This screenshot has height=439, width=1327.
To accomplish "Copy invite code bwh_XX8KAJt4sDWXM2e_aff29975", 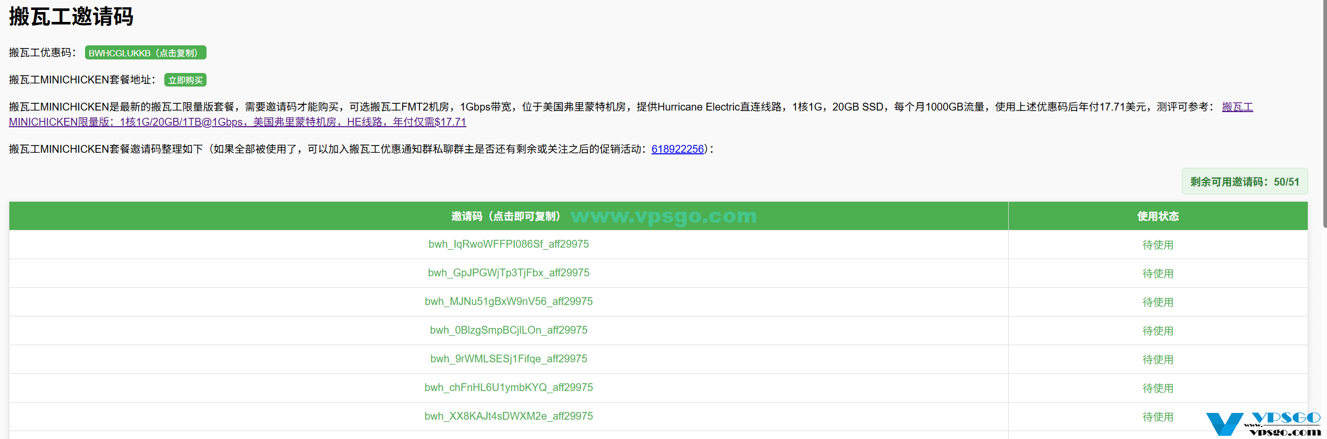I will point(509,416).
